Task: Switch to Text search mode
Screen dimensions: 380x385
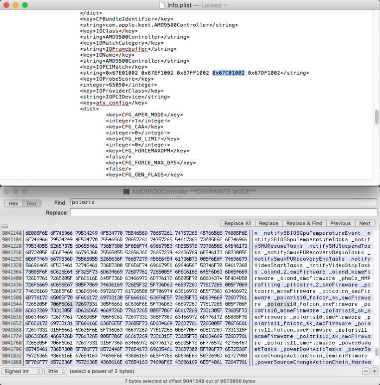Action: click(31, 203)
